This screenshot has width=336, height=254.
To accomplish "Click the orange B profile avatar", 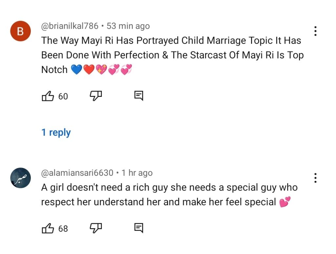I will click(20, 32).
